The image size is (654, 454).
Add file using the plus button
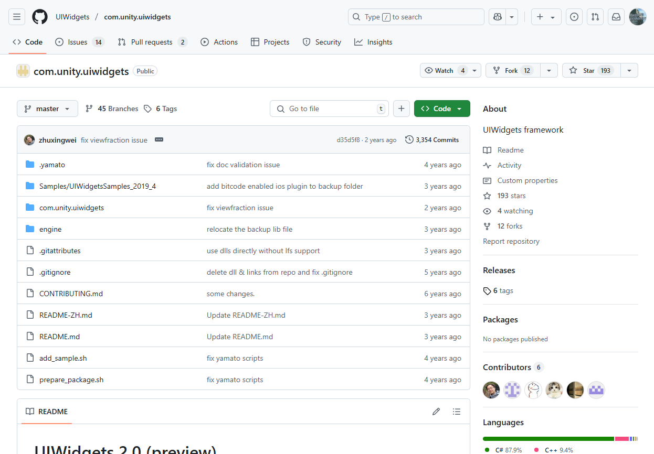pos(401,109)
